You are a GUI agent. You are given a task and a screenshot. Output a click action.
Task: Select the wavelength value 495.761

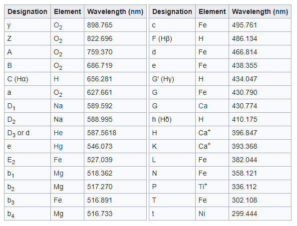tap(245, 25)
